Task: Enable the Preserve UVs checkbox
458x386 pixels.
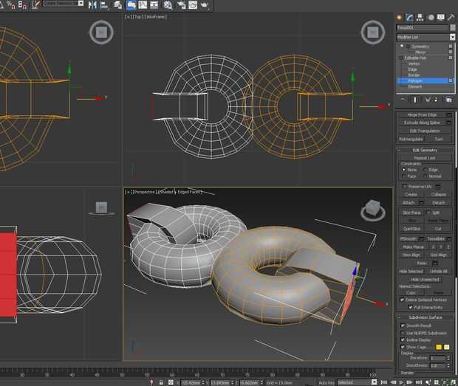Action: 403,186
